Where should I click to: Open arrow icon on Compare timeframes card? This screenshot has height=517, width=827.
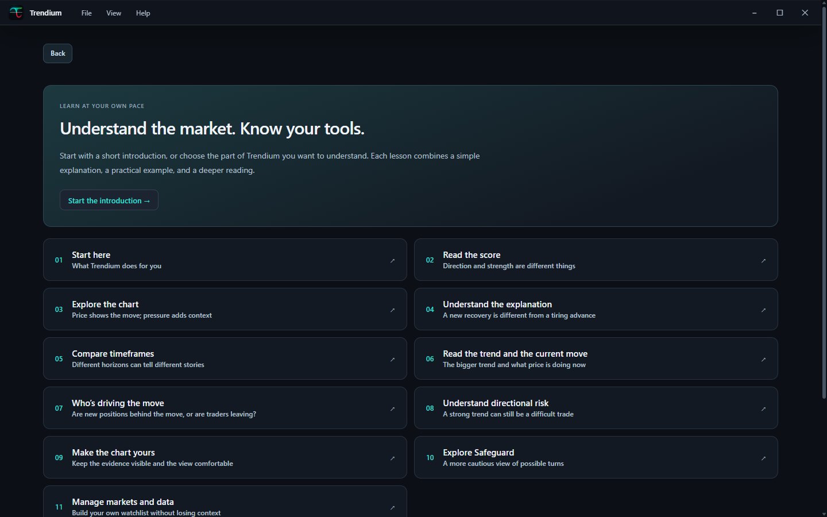(392, 360)
